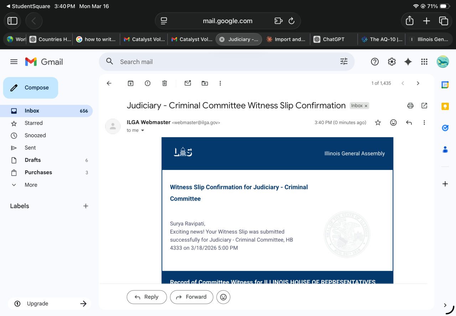Screen dimensions: 456x316
Task: Expand More in the left sidebar
Action: click(x=31, y=185)
